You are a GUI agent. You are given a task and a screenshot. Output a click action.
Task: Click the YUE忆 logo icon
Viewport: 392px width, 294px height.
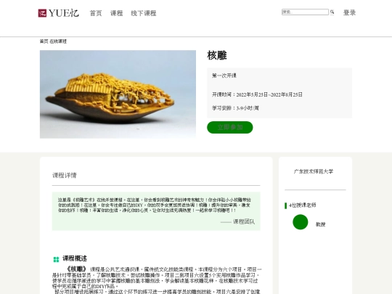pyautogui.click(x=42, y=13)
